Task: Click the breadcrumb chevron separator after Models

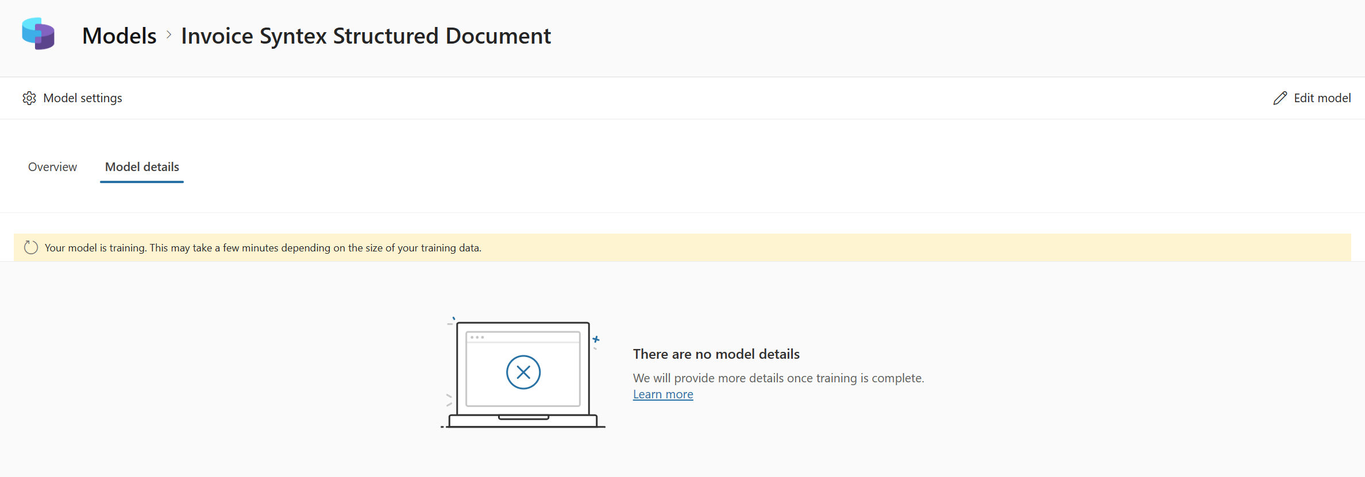Action: pyautogui.click(x=169, y=35)
